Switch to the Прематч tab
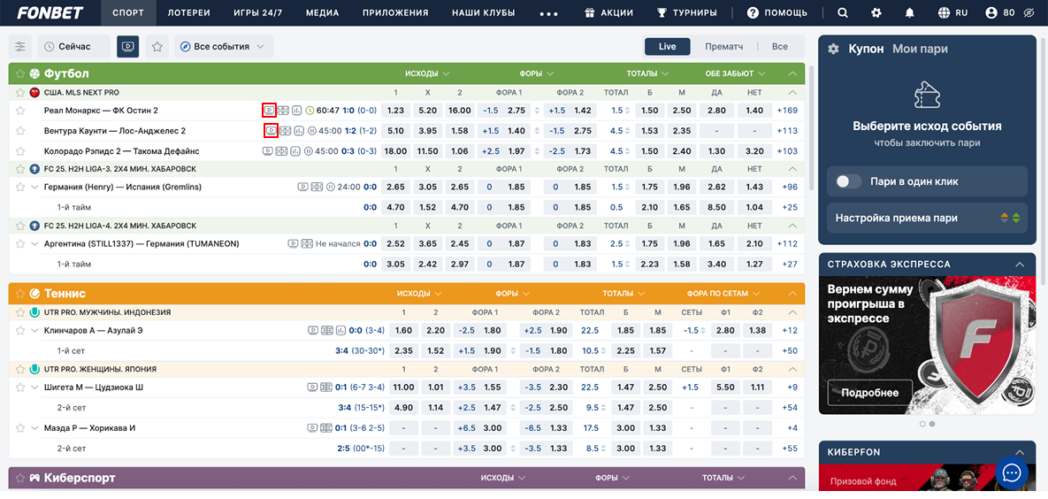This screenshot has width=1048, height=499. pos(723,46)
